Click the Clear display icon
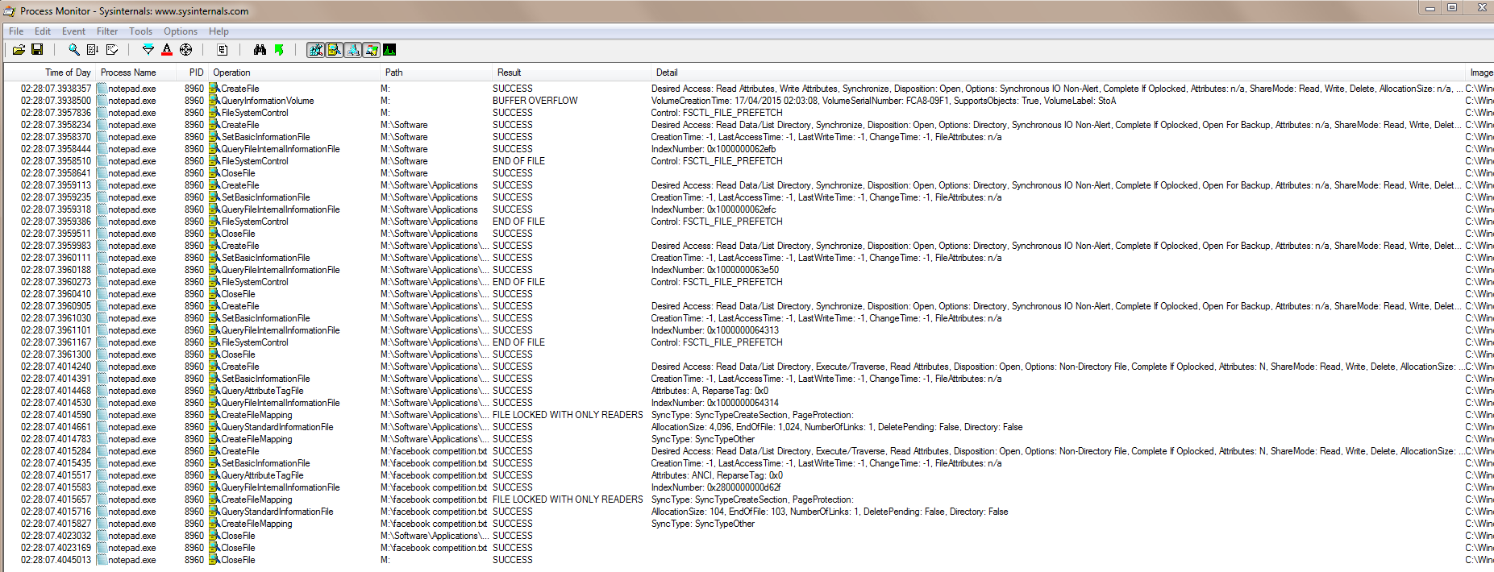Screen dimensions: 1494x572 112,50
